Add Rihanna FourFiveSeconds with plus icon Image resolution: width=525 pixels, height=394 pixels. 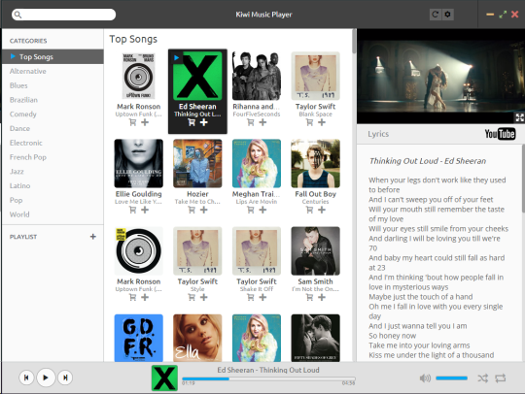pos(262,122)
